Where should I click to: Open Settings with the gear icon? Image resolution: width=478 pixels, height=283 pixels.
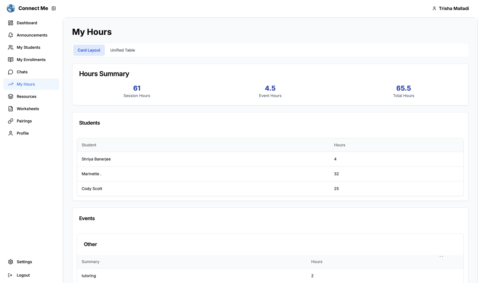pos(10,262)
